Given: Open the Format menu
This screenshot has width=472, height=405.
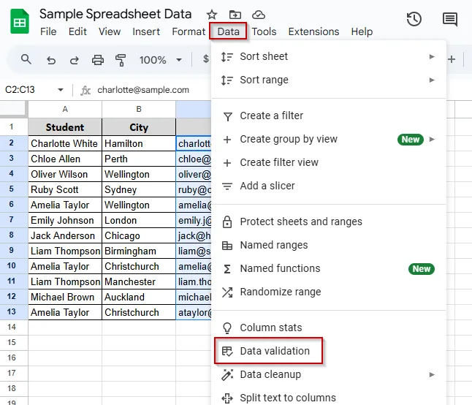Looking at the screenshot, I should pyautogui.click(x=189, y=31).
